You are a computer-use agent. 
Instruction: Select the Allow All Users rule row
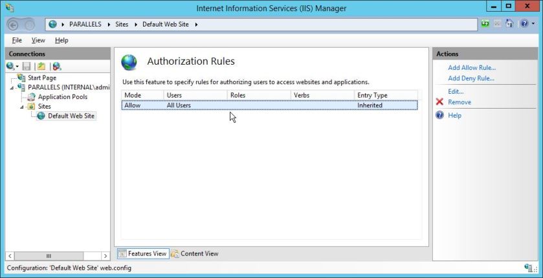[269, 105]
